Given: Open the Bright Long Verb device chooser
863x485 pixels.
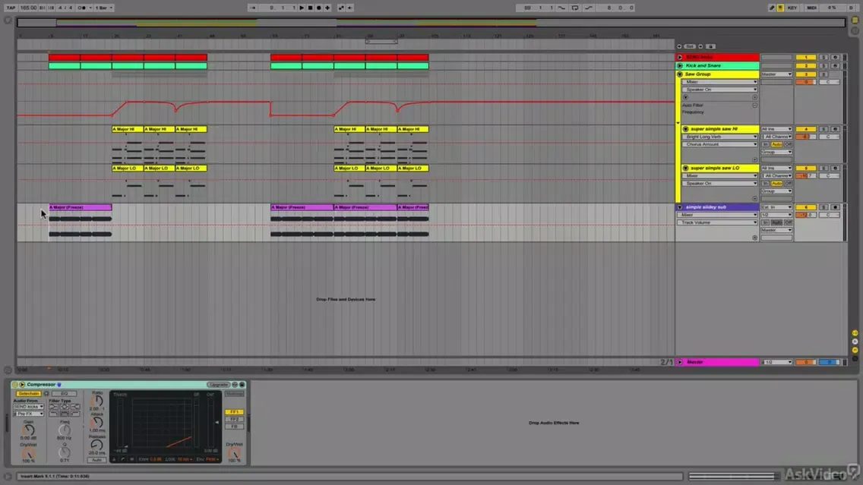Looking at the screenshot, I should click(x=720, y=137).
